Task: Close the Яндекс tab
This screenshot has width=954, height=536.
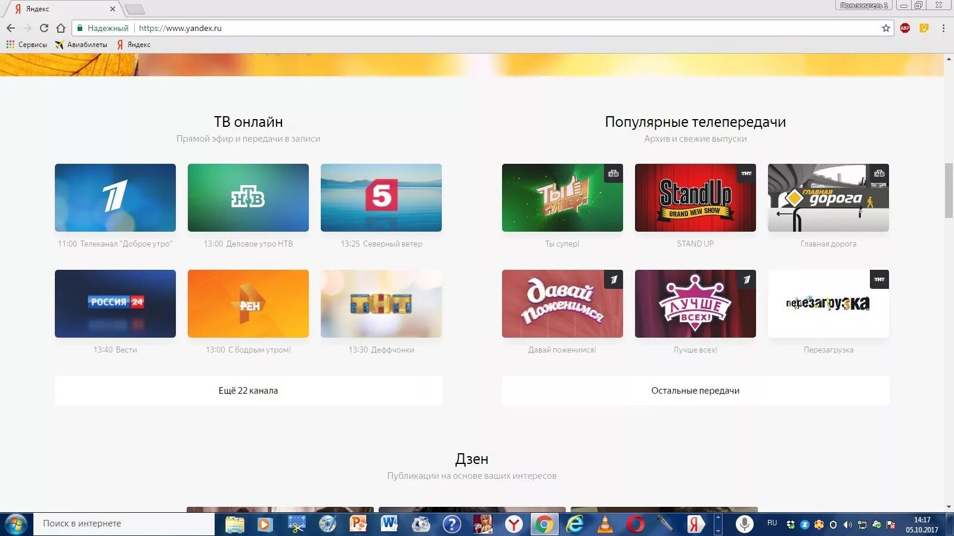Action: coord(113,9)
